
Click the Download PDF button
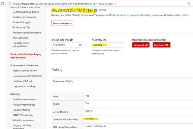[x=161, y=45]
